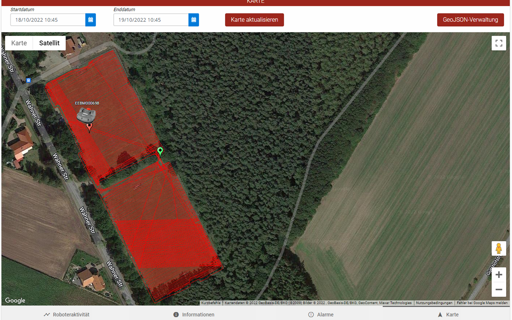Screen dimensions: 512x320
Task: Switch map to Satellit view
Action: (49, 43)
